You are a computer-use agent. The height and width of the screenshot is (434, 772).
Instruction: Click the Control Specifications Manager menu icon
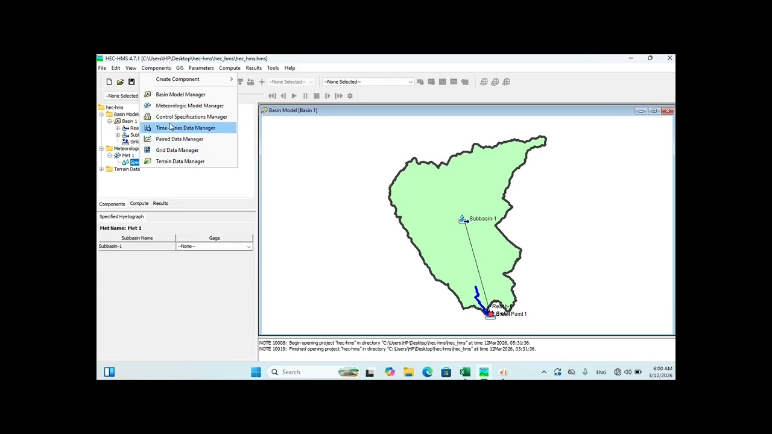[x=147, y=117]
